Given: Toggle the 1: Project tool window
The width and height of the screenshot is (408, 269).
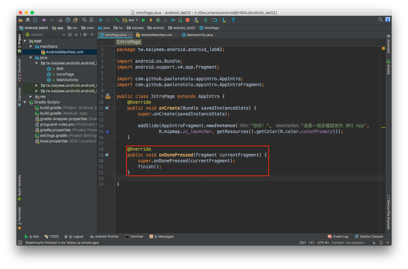Looking at the screenshot, I should point(19,43).
